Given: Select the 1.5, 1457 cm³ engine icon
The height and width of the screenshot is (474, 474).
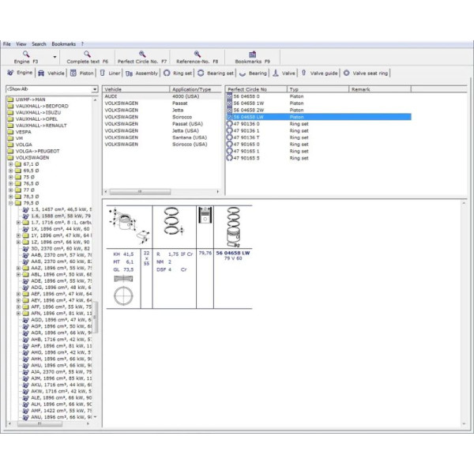Looking at the screenshot, I should pyautogui.click(x=26, y=209).
